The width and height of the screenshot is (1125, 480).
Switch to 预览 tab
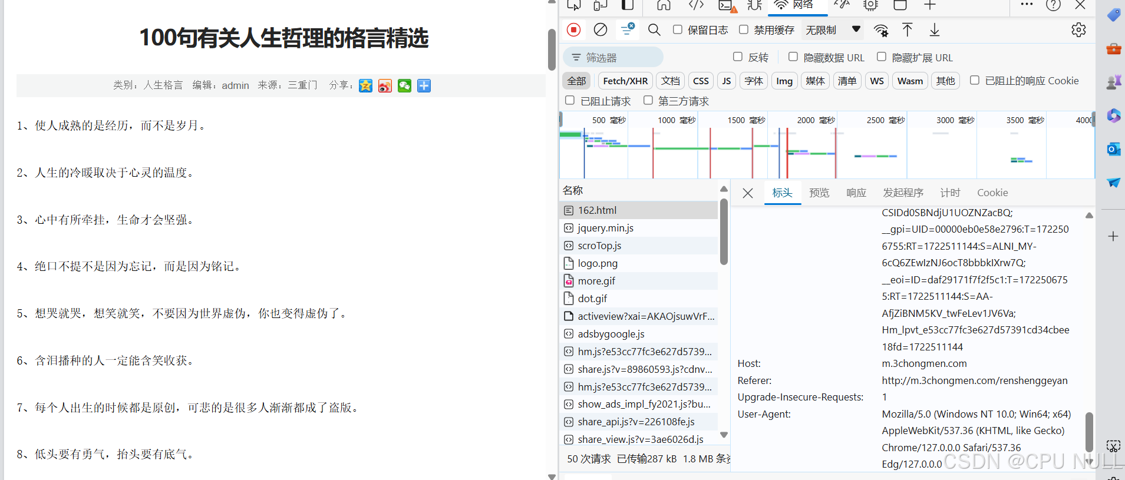pos(819,193)
